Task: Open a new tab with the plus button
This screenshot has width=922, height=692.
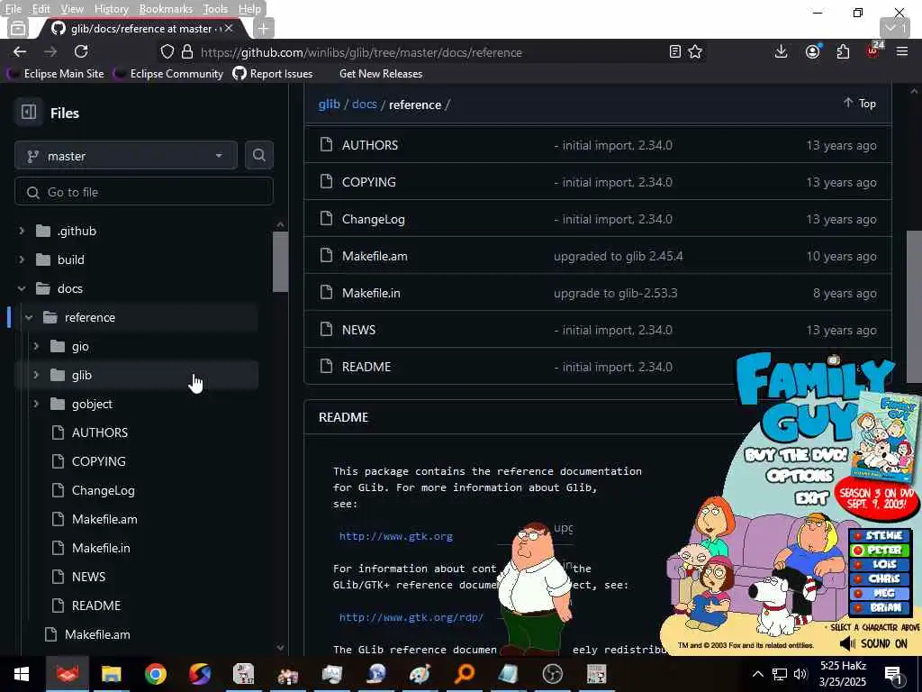Action: tap(264, 28)
